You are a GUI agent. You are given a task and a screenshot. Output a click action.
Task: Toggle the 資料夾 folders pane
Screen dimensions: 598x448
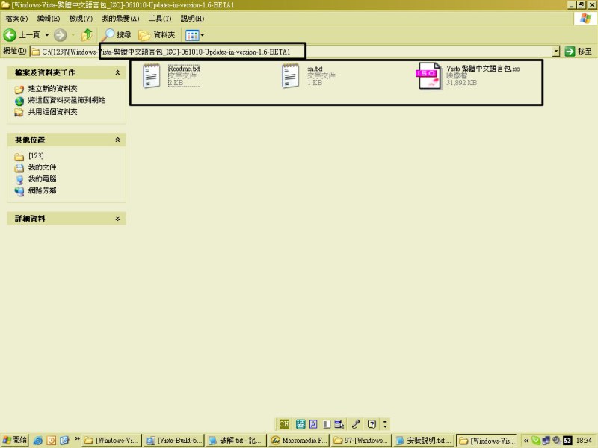click(157, 35)
